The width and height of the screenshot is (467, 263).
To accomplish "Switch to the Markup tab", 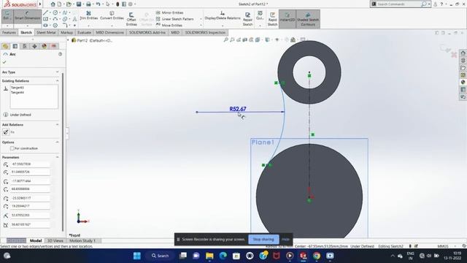I will click(66, 32).
